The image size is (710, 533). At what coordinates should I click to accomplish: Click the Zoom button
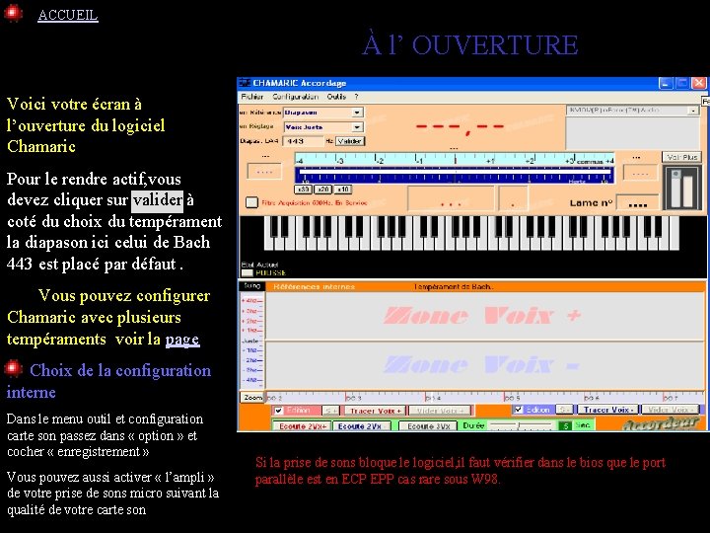point(252,398)
